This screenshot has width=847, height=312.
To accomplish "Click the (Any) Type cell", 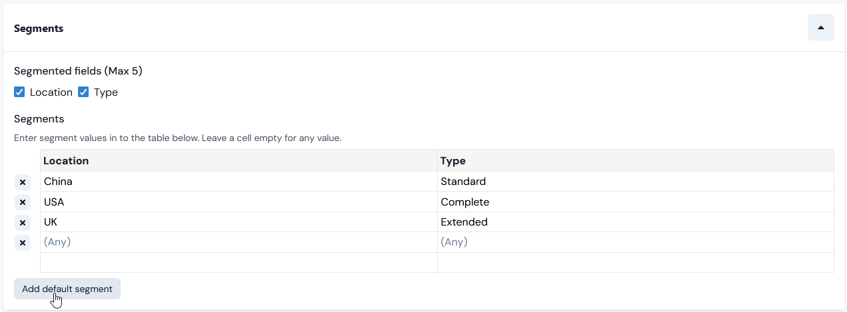I will 636,242.
